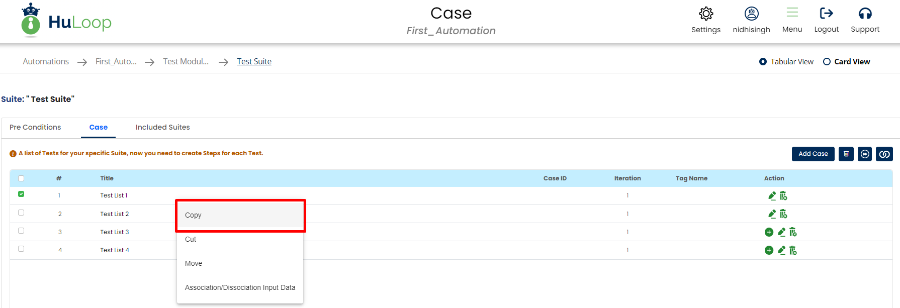The image size is (900, 308).
Task: Select Association/Dissociation Input Data menu entry
Action: (240, 287)
